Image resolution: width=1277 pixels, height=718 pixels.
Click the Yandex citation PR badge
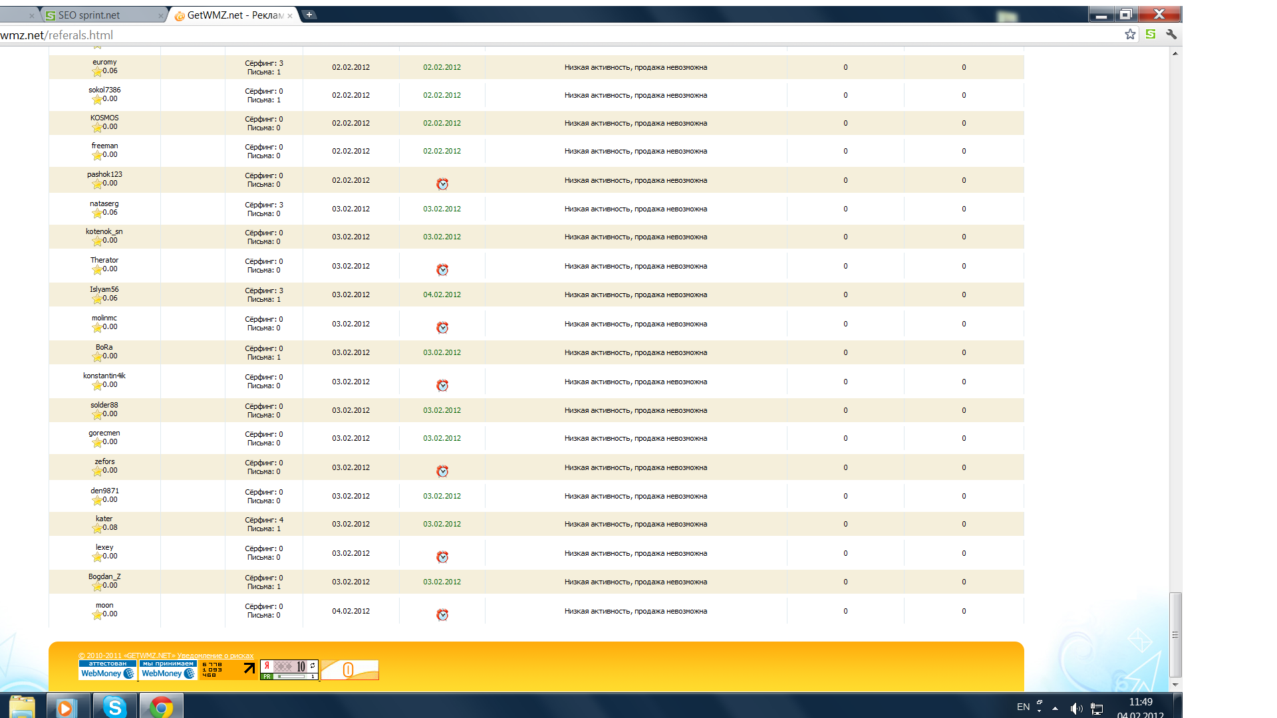click(x=289, y=670)
